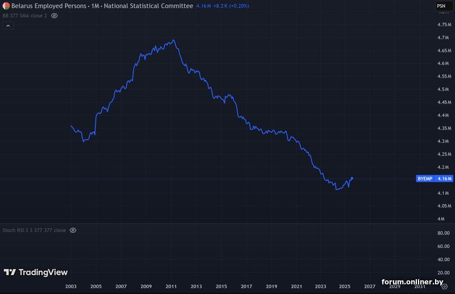Click the 4M price scale label
455x294 pixels.
coord(441,219)
